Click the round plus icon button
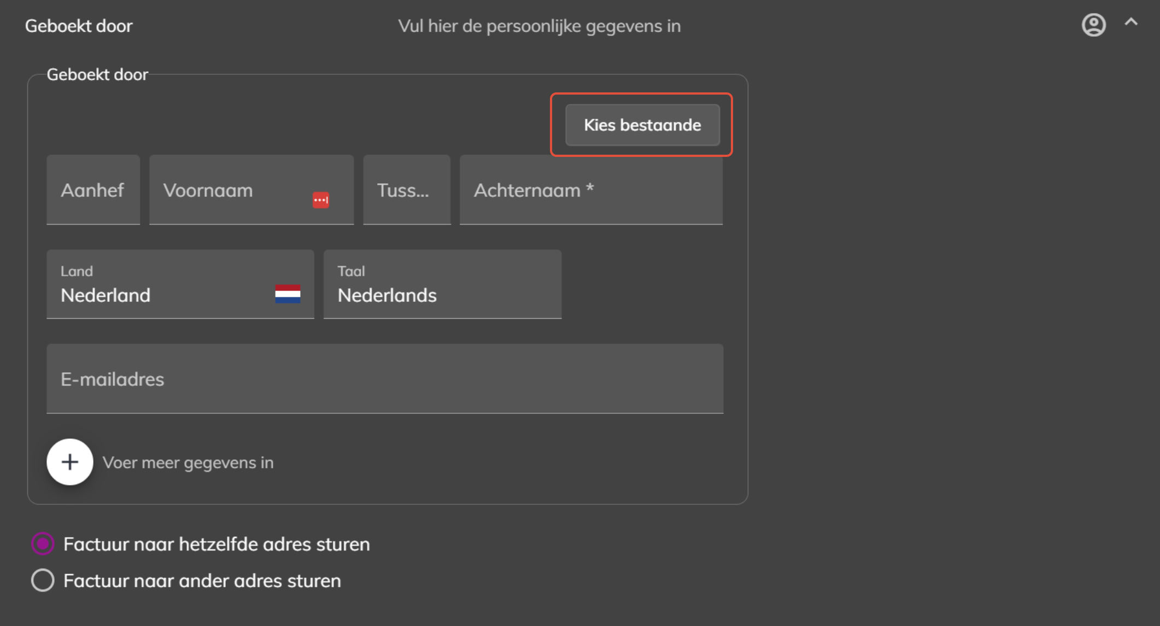 (x=70, y=462)
